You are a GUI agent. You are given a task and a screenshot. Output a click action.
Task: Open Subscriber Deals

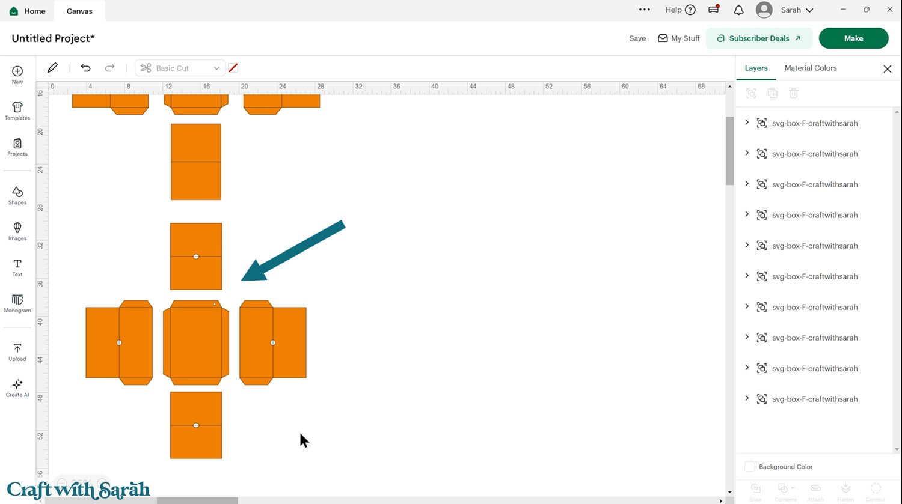pyautogui.click(x=759, y=38)
